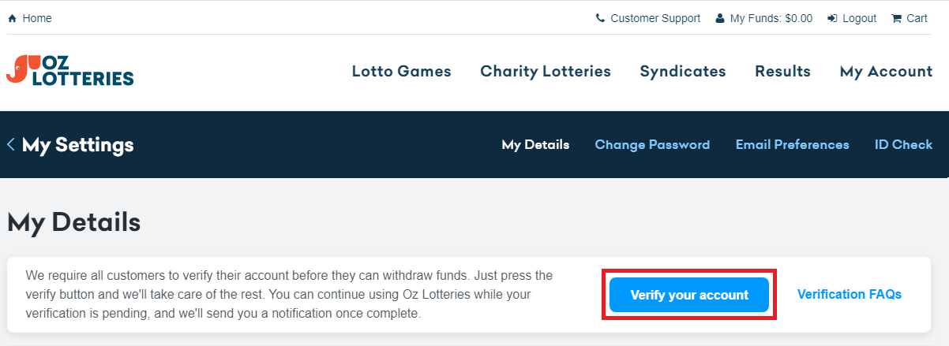Image resolution: width=949 pixels, height=346 pixels.
Task: Open the Results menu
Action: tap(782, 71)
